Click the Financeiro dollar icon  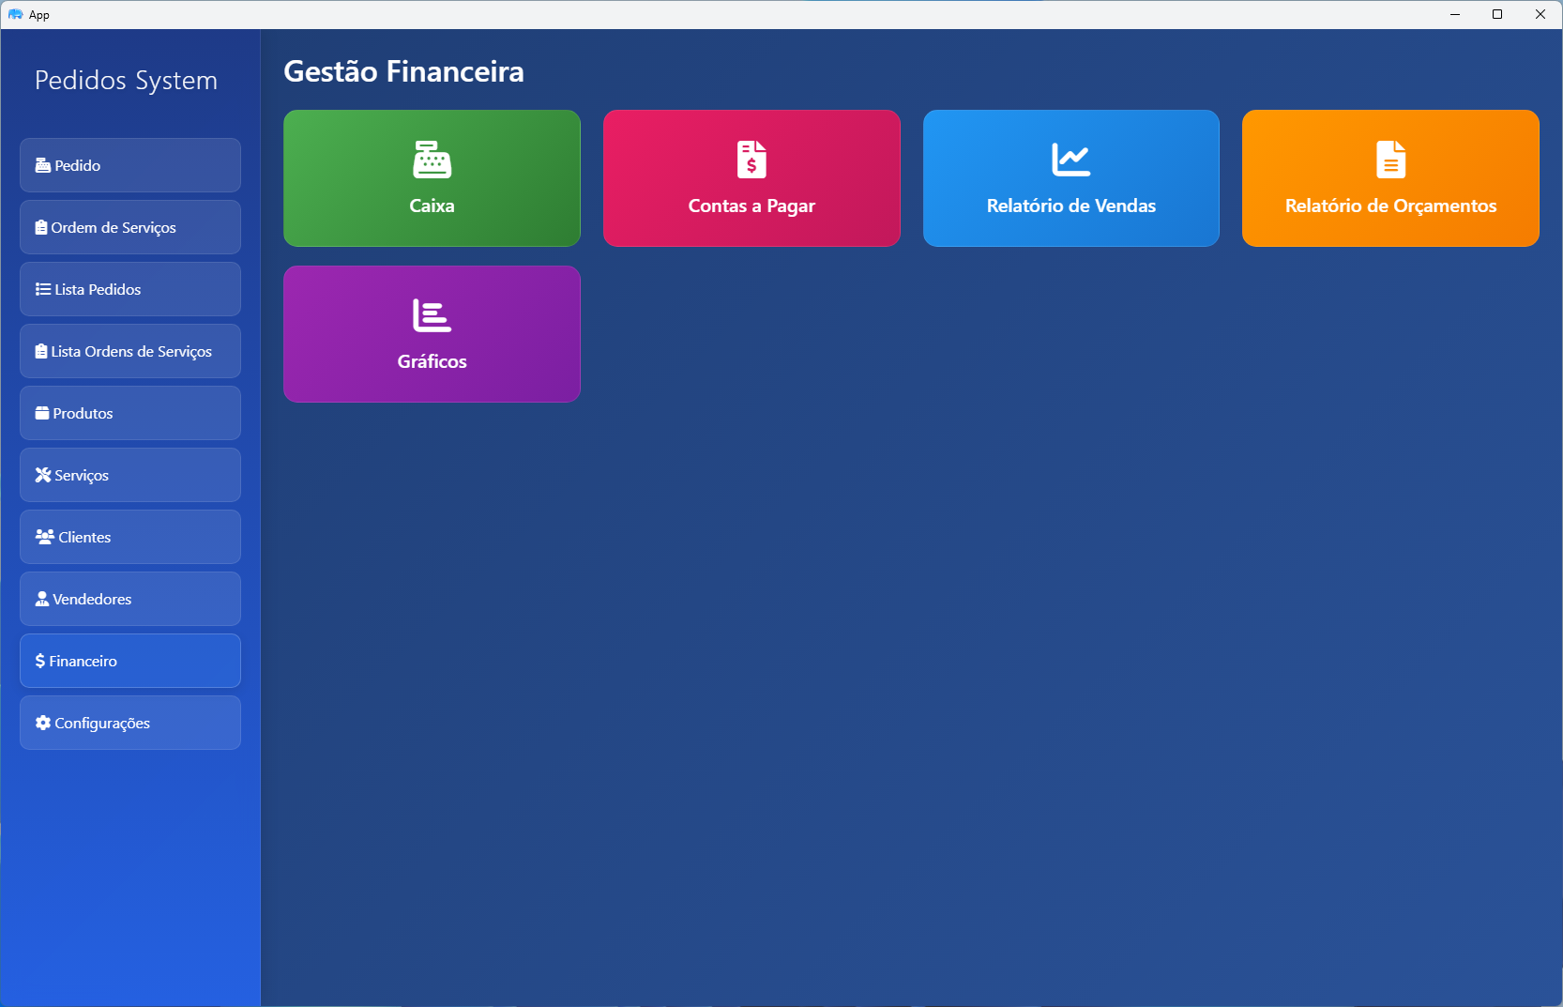pos(41,660)
